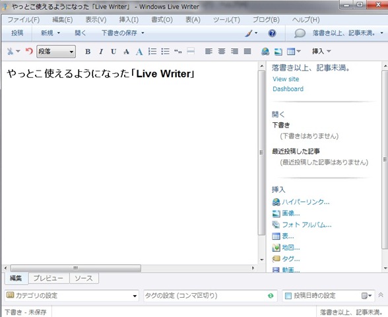
Task: Click sidebar 表... insert link
Action: pos(288,236)
